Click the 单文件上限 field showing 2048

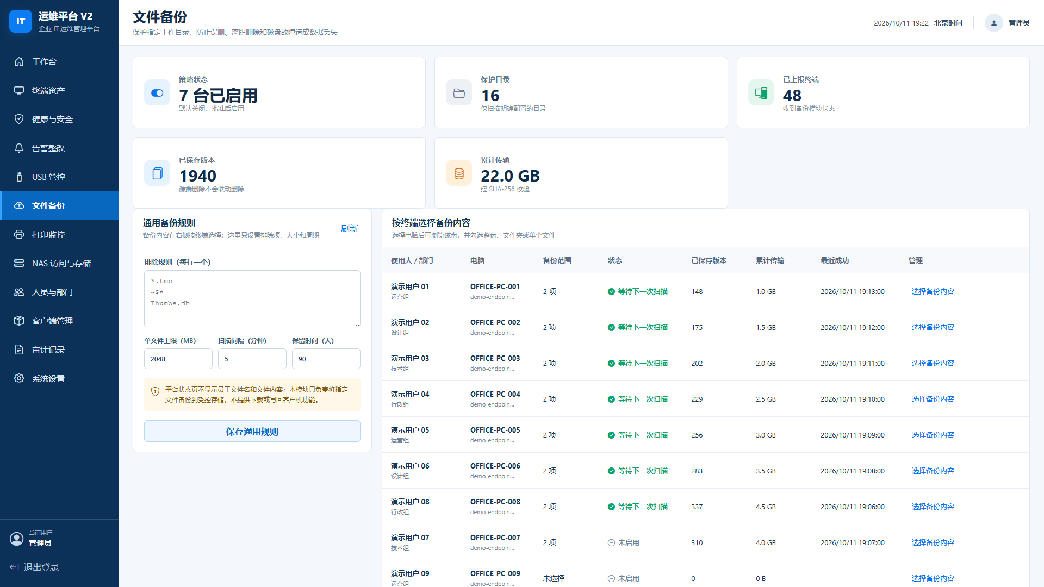(x=178, y=359)
